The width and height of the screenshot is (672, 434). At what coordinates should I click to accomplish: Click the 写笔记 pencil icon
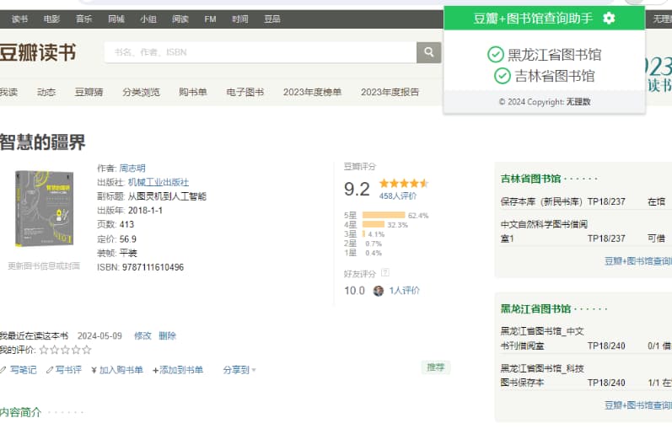(3, 370)
